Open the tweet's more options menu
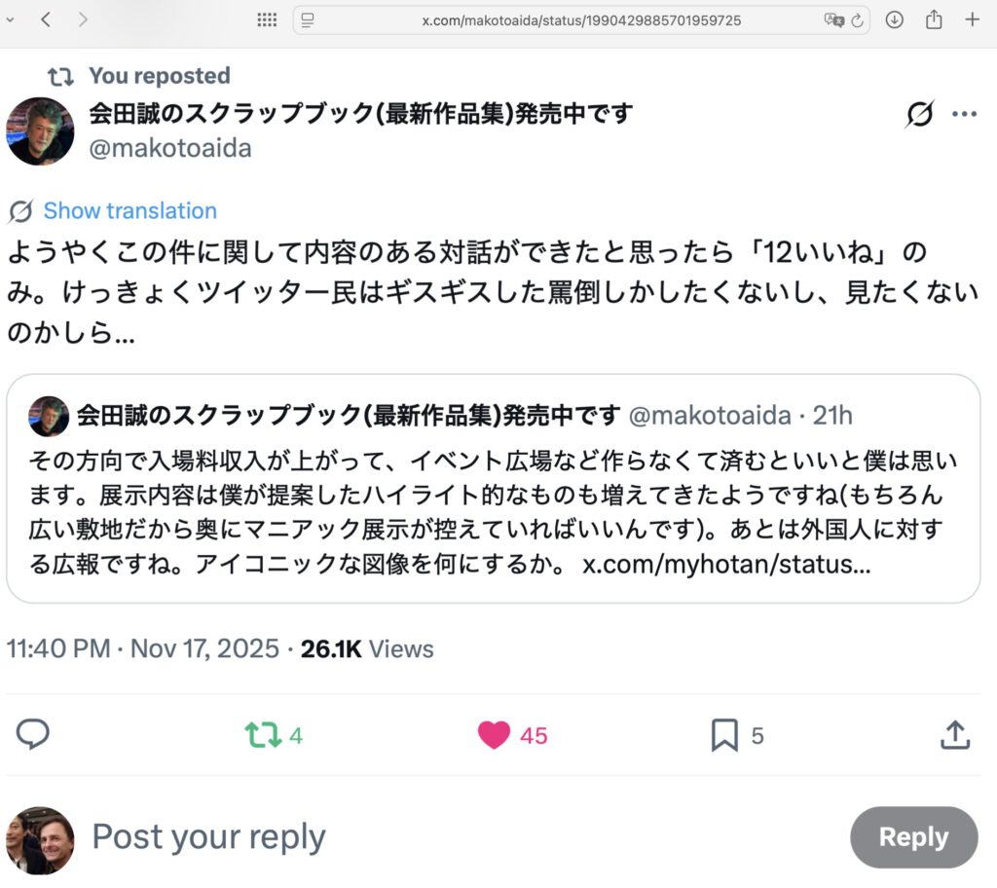The image size is (997, 888). (964, 113)
